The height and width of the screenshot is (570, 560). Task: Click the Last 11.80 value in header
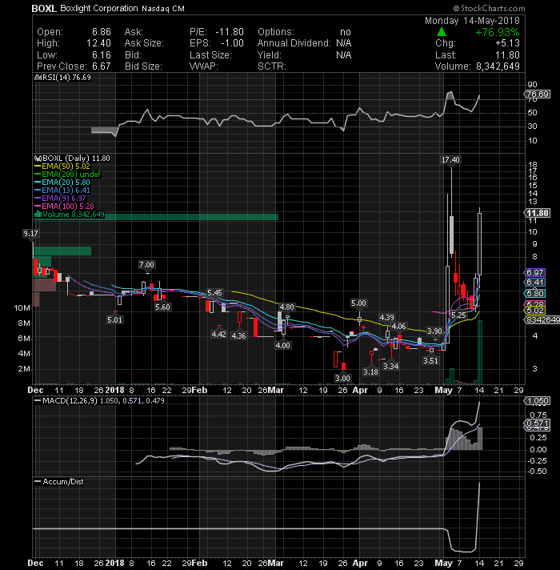tap(507, 55)
